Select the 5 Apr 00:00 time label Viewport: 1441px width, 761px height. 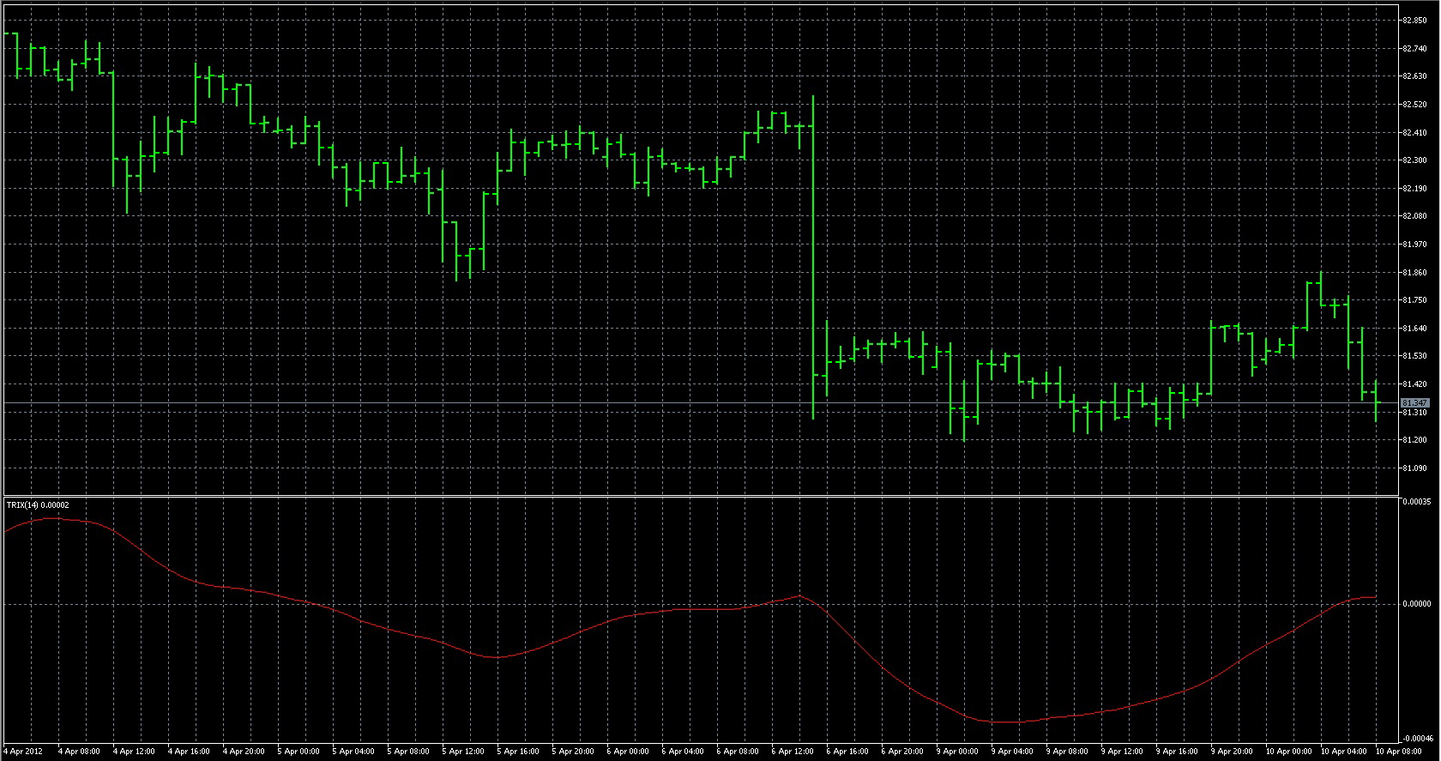point(298,752)
